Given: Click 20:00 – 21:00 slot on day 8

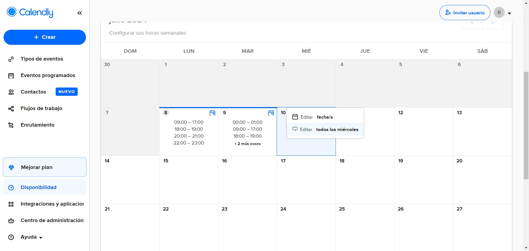Looking at the screenshot, I should pyautogui.click(x=189, y=136).
